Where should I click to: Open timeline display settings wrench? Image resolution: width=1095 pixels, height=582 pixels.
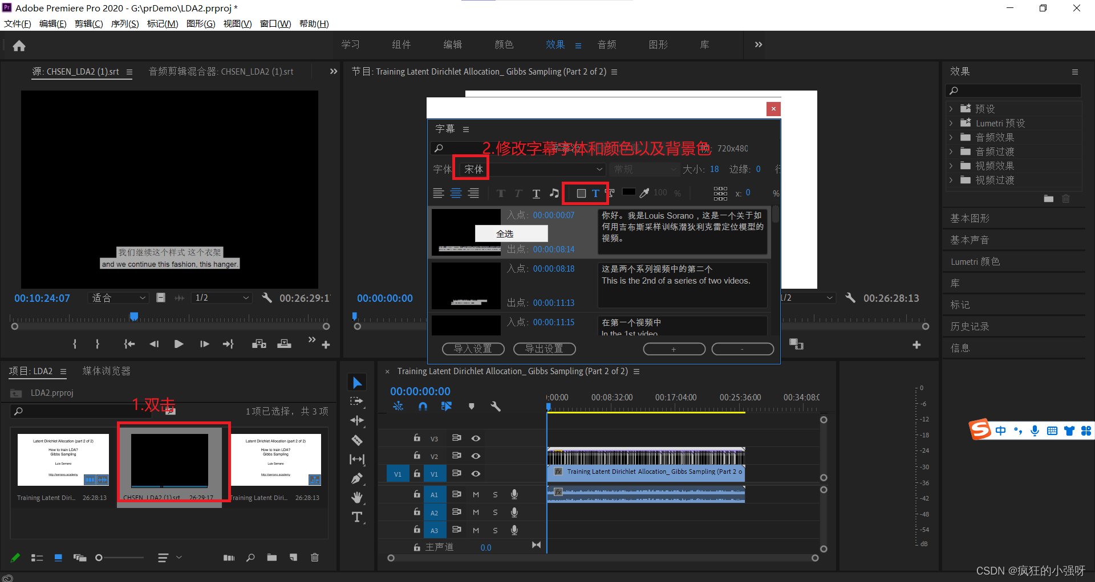496,406
